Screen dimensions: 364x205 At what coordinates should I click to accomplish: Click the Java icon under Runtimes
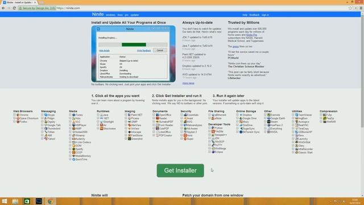[x=101, y=115]
